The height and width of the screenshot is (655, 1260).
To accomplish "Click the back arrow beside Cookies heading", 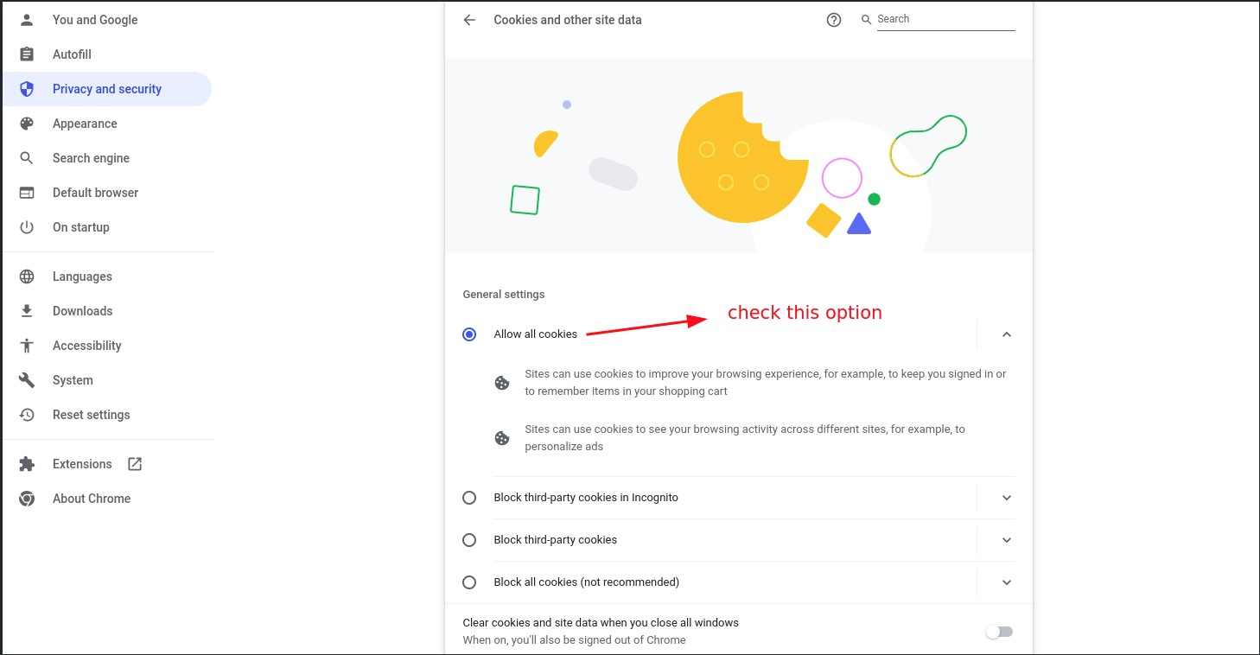I will tap(469, 20).
